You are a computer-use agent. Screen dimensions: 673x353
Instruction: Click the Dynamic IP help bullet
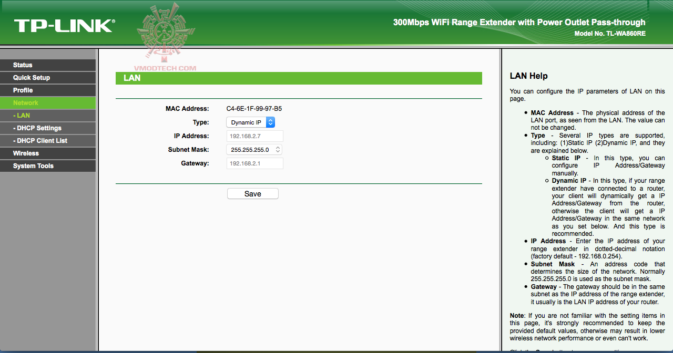click(608, 207)
